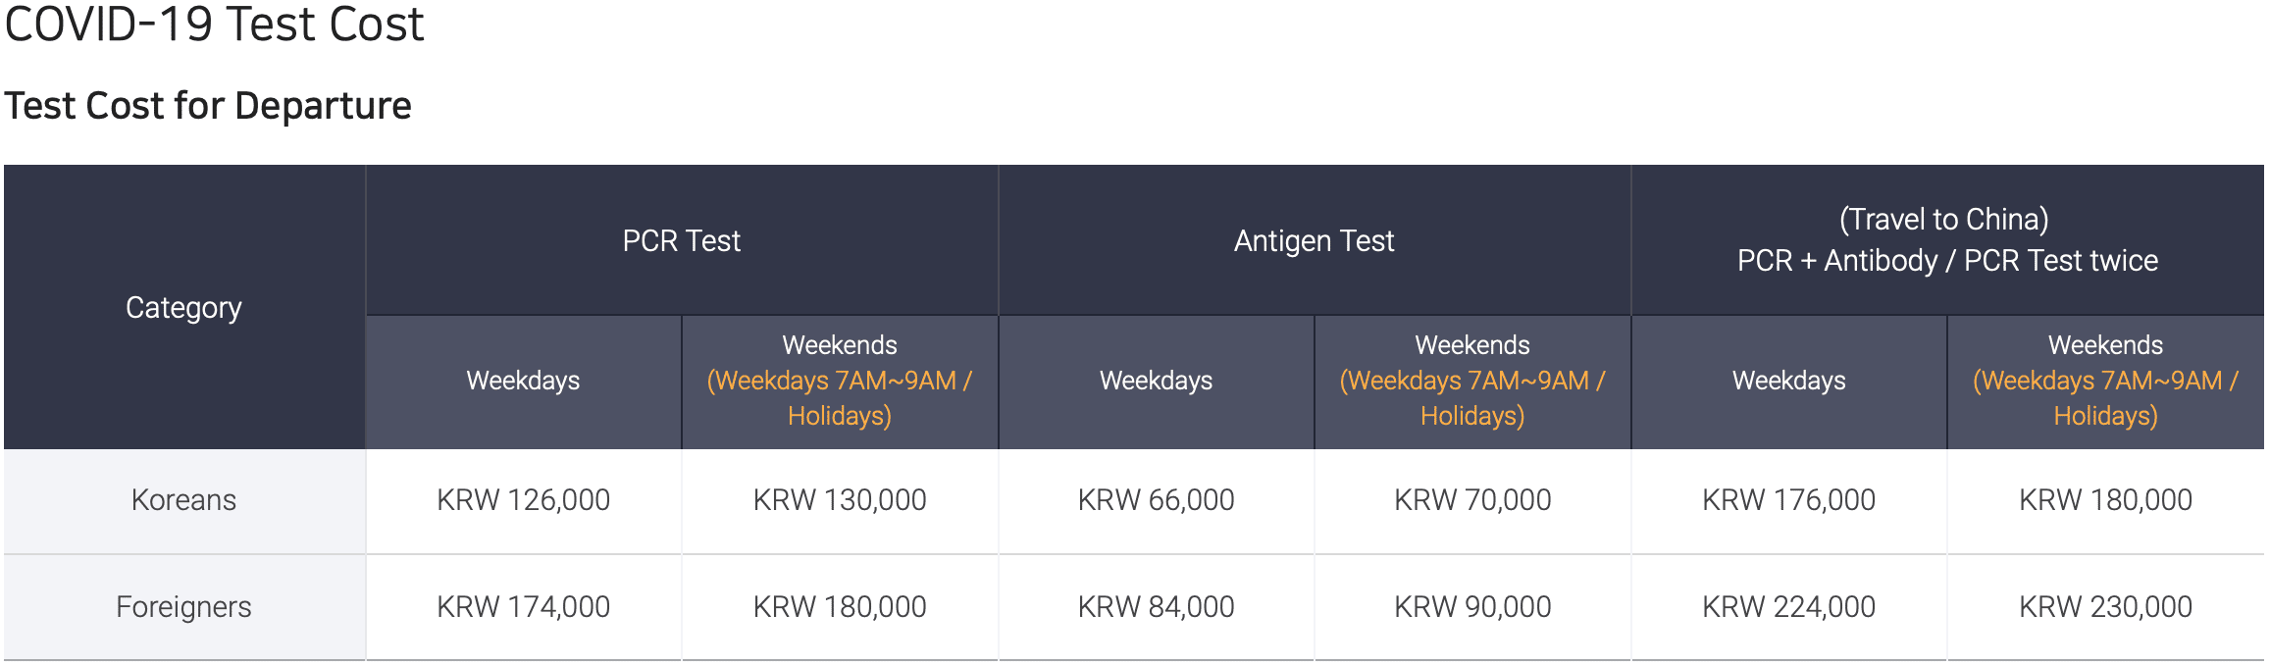Select the KRW 176,000 price cell
Screen dimensions: 2270x665
point(1788,500)
